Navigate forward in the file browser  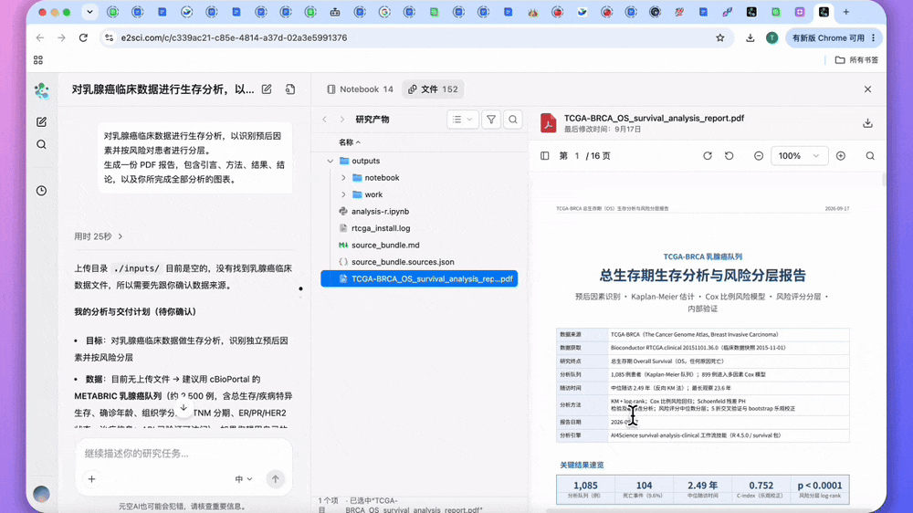341,120
